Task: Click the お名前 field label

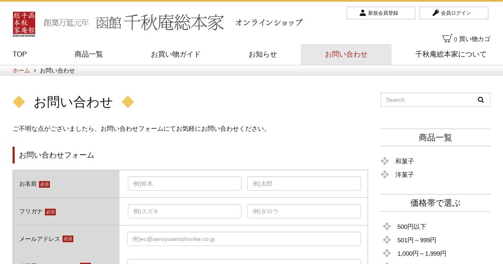Action: tap(28, 184)
